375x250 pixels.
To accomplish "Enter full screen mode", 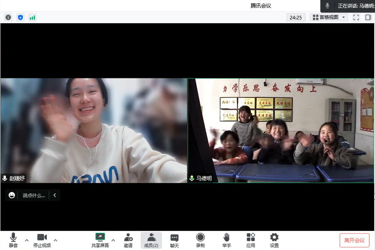I will pyautogui.click(x=356, y=17).
